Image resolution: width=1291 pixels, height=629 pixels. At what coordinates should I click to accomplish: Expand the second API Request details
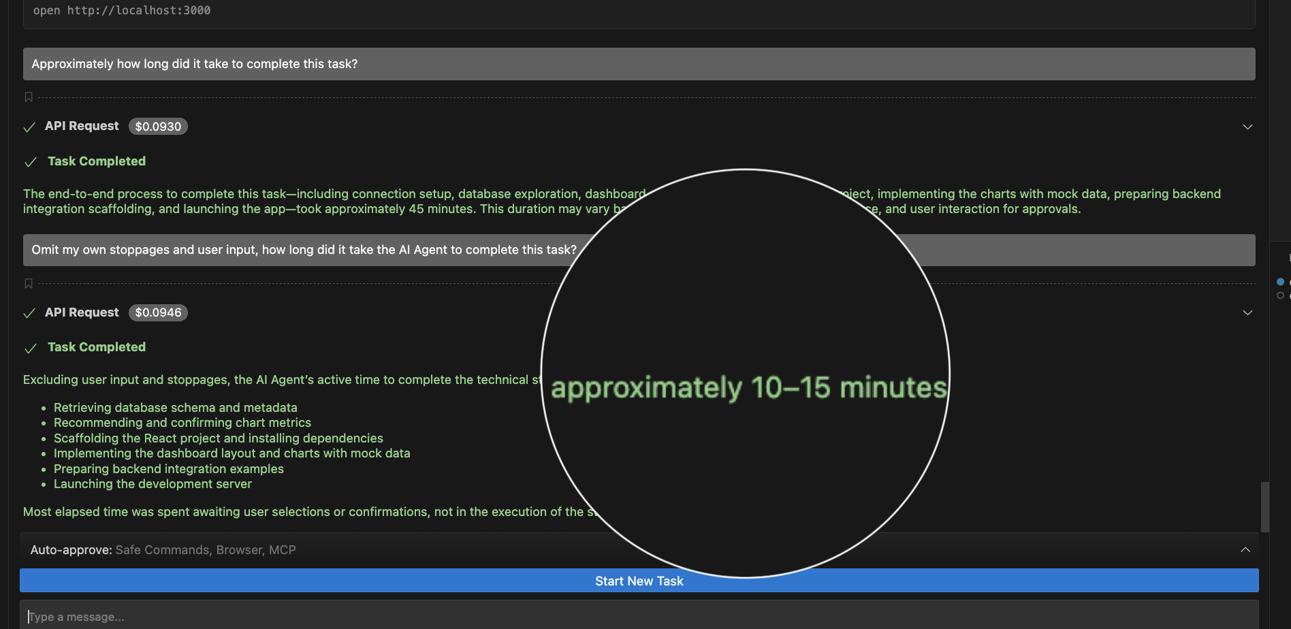pyautogui.click(x=1247, y=312)
